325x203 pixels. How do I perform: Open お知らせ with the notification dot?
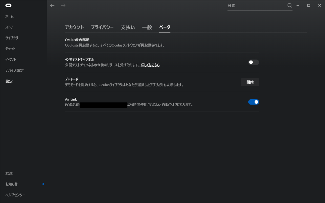tap(11, 184)
